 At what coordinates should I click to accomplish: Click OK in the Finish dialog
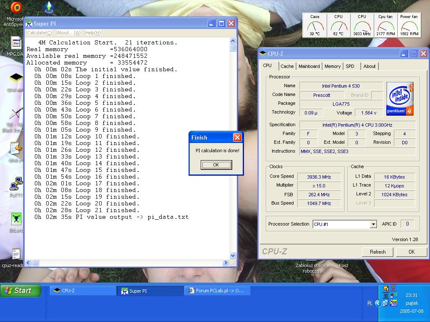[x=216, y=165]
